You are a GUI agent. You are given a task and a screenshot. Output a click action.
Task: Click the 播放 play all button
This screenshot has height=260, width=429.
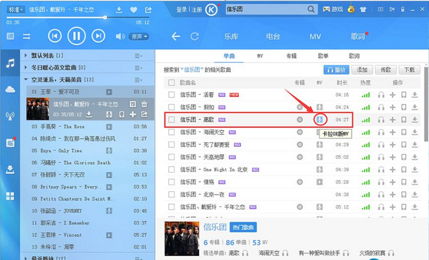(x=336, y=70)
